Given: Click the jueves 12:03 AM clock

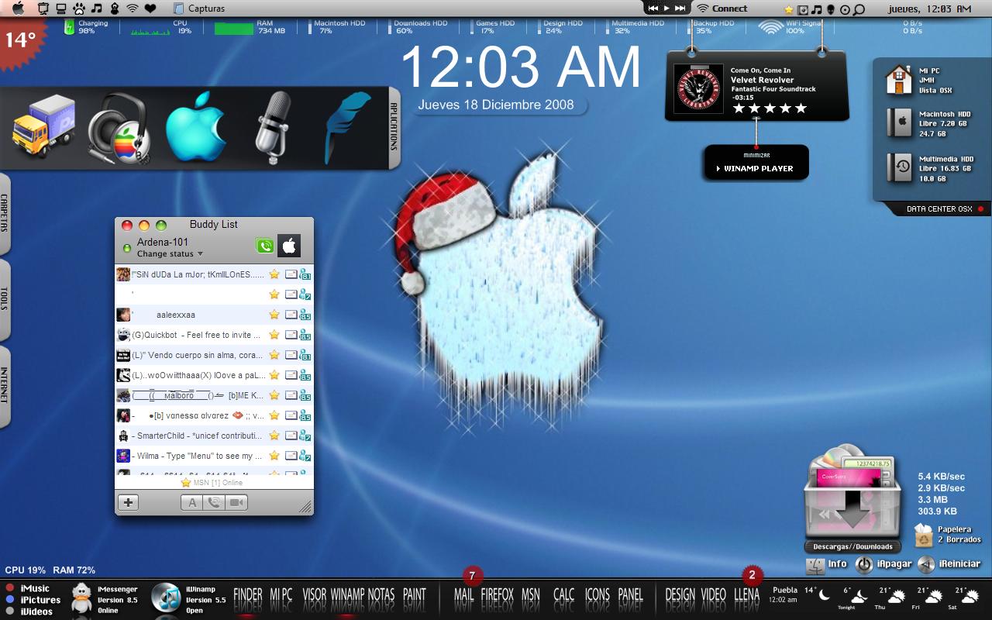Looking at the screenshot, I should [930, 9].
